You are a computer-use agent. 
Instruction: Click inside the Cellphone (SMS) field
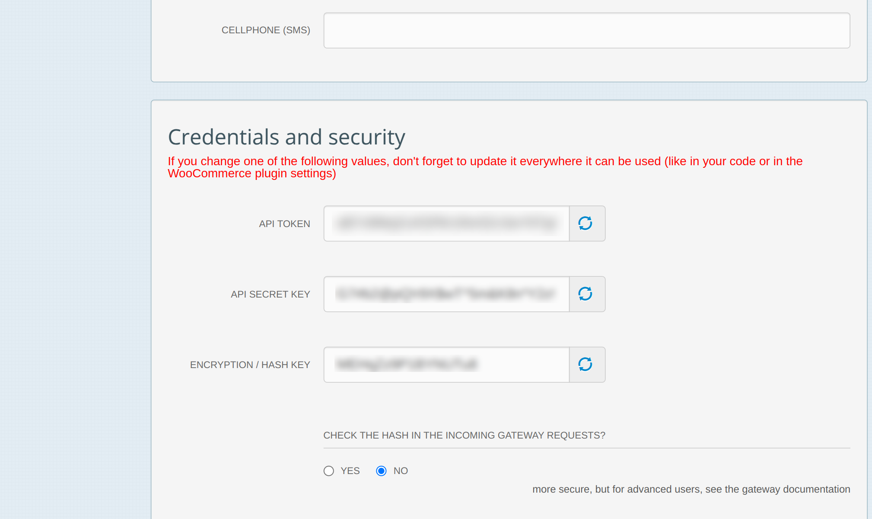[586, 30]
